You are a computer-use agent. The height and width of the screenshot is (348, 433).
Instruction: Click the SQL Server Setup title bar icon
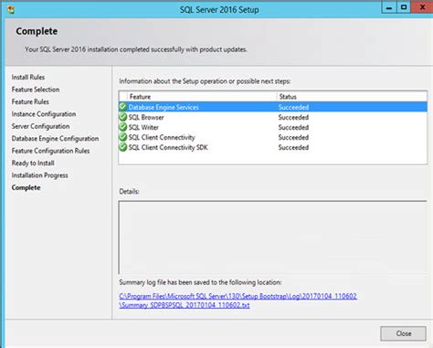[11, 9]
